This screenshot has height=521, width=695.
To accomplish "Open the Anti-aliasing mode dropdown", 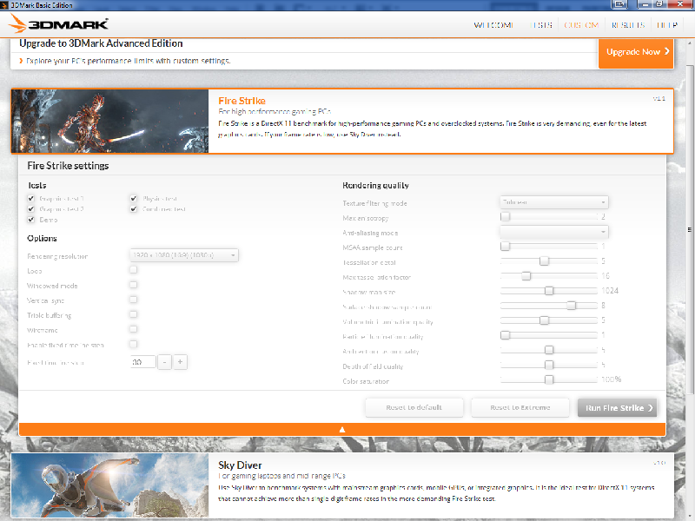I will 554,232.
